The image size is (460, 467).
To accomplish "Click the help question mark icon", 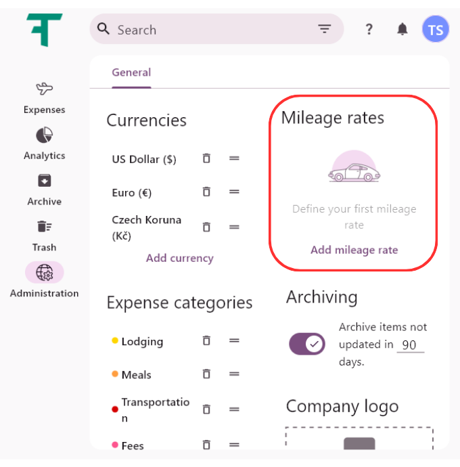I will tap(369, 29).
